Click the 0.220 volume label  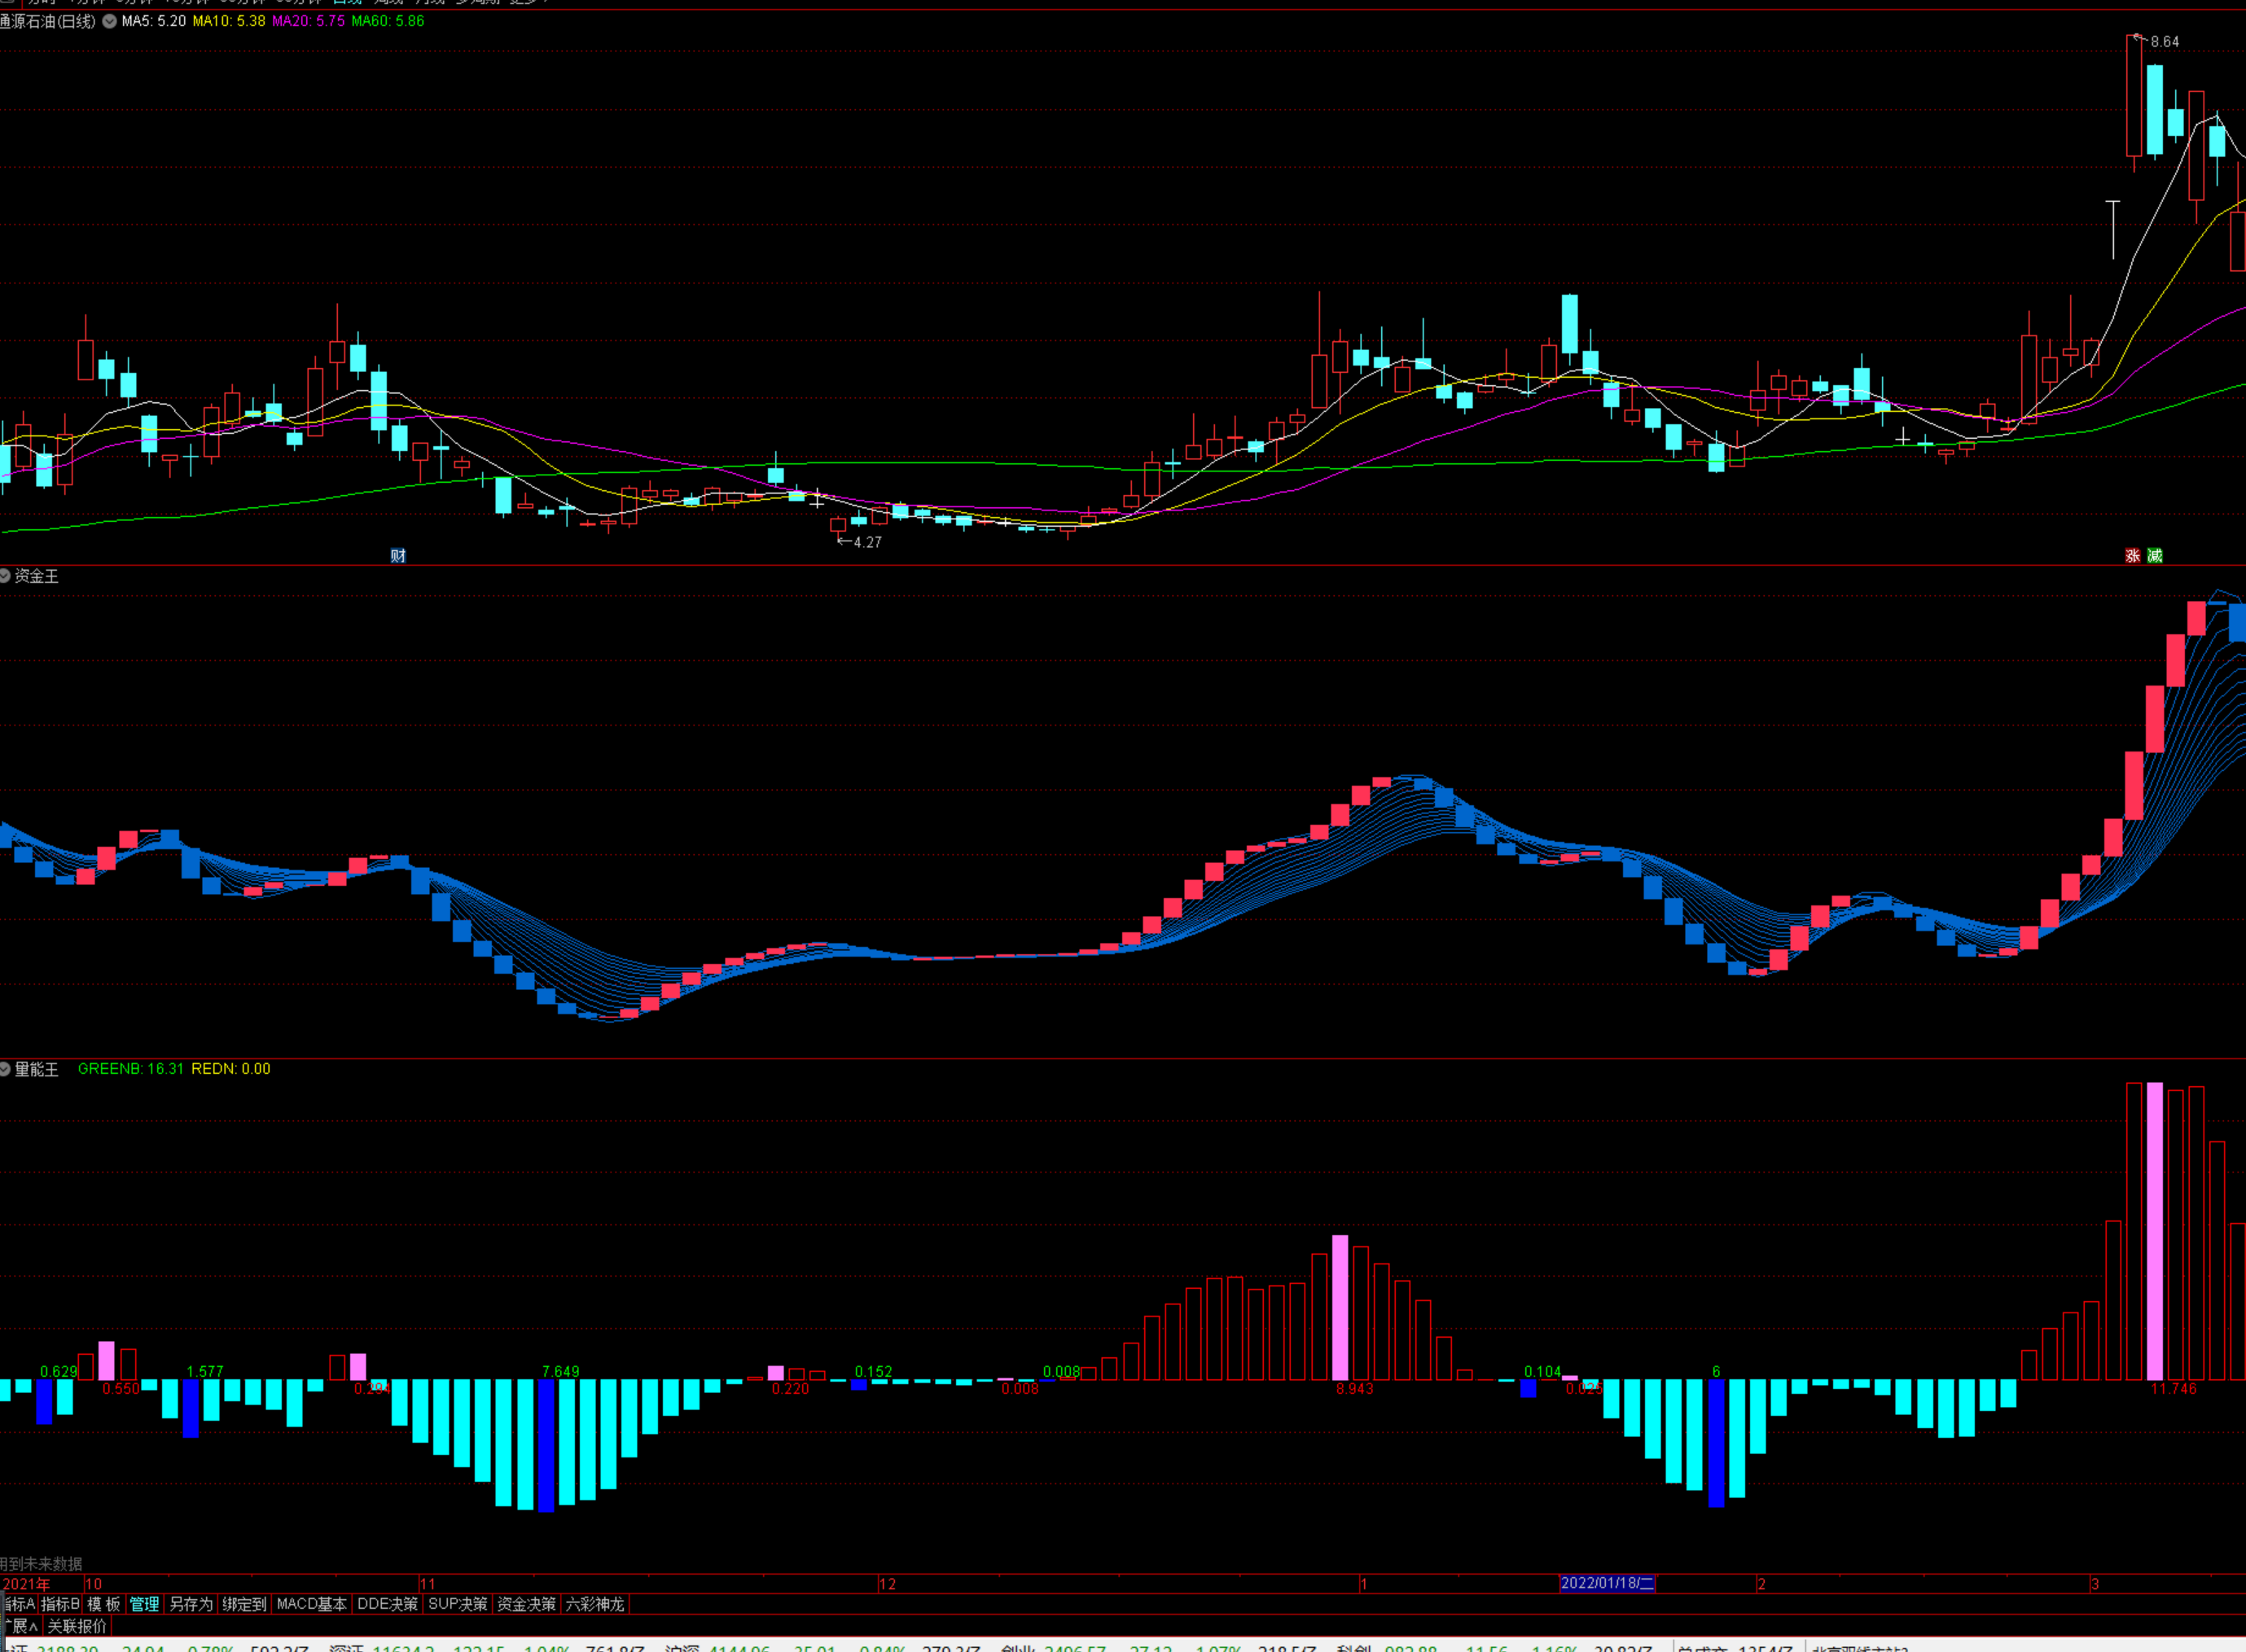coord(790,1389)
